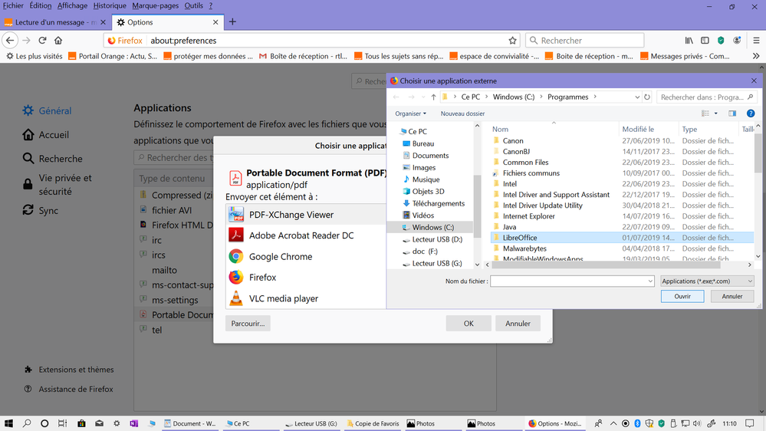Screen dimensions: 766x431
Task: Open the Firefox hamburger menu
Action: click(x=756, y=41)
